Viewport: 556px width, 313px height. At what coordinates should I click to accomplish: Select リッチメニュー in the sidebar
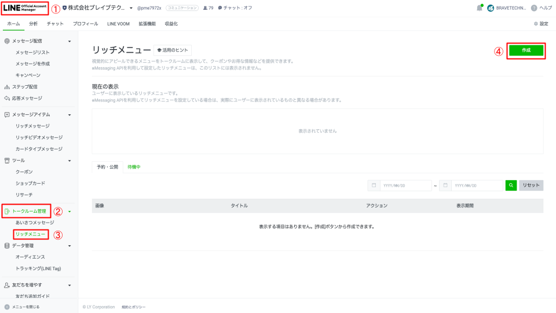(x=31, y=234)
